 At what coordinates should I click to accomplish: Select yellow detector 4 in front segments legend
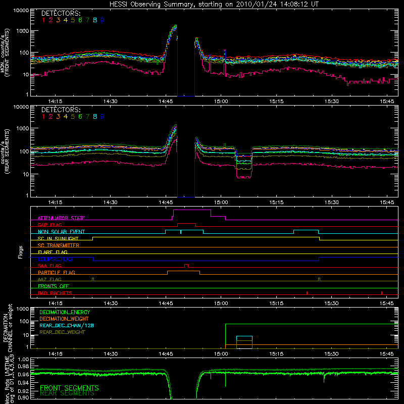click(x=66, y=20)
